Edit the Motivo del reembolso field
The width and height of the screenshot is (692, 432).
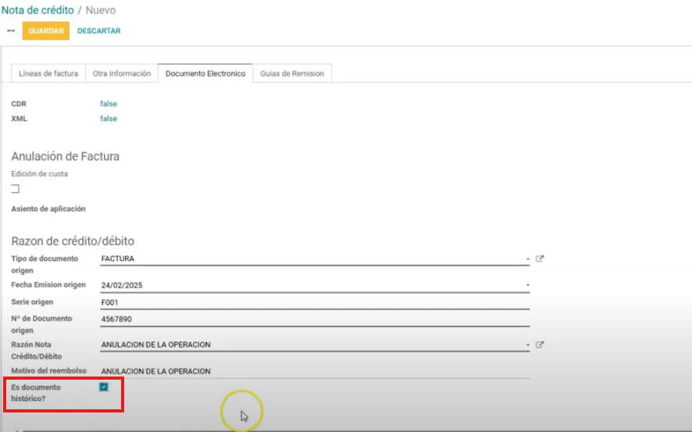point(312,371)
